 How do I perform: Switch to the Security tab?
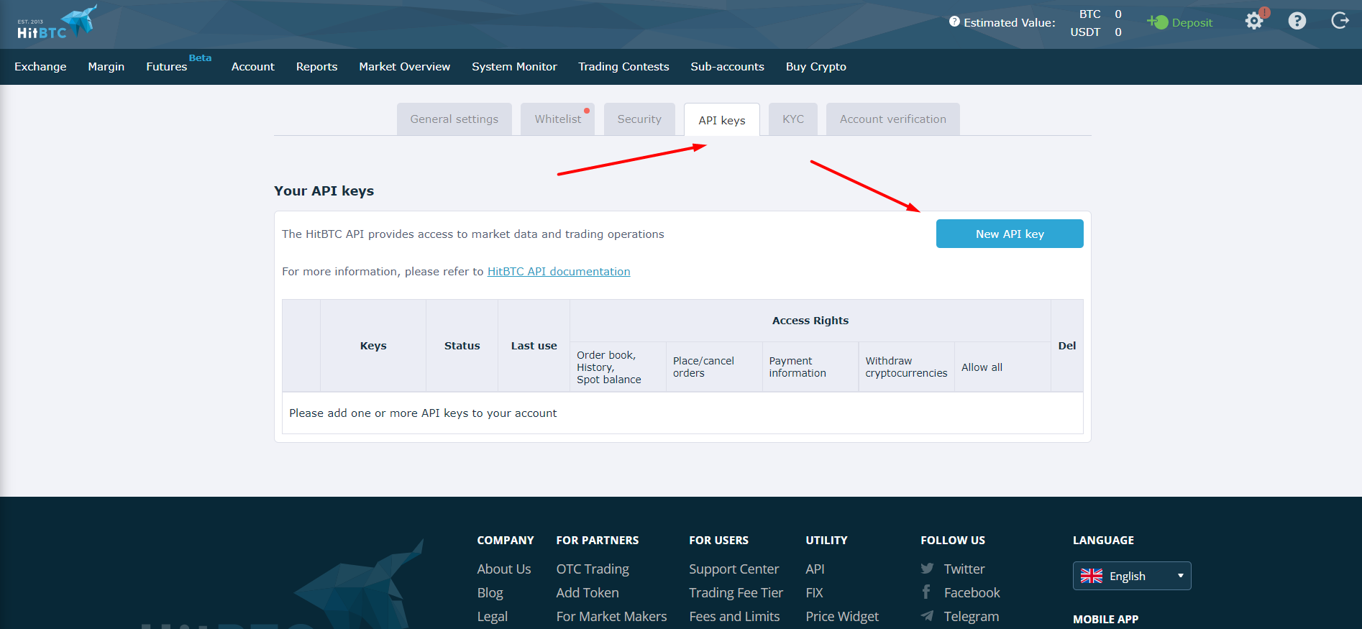639,119
